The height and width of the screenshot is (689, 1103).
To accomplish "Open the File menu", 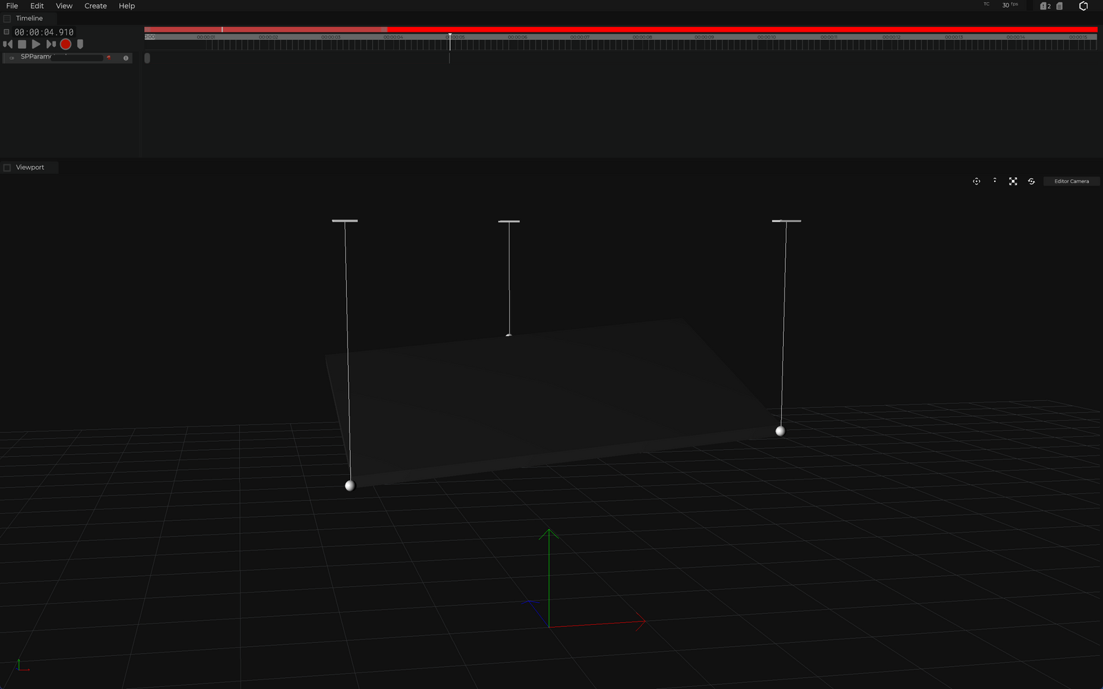I will (12, 6).
